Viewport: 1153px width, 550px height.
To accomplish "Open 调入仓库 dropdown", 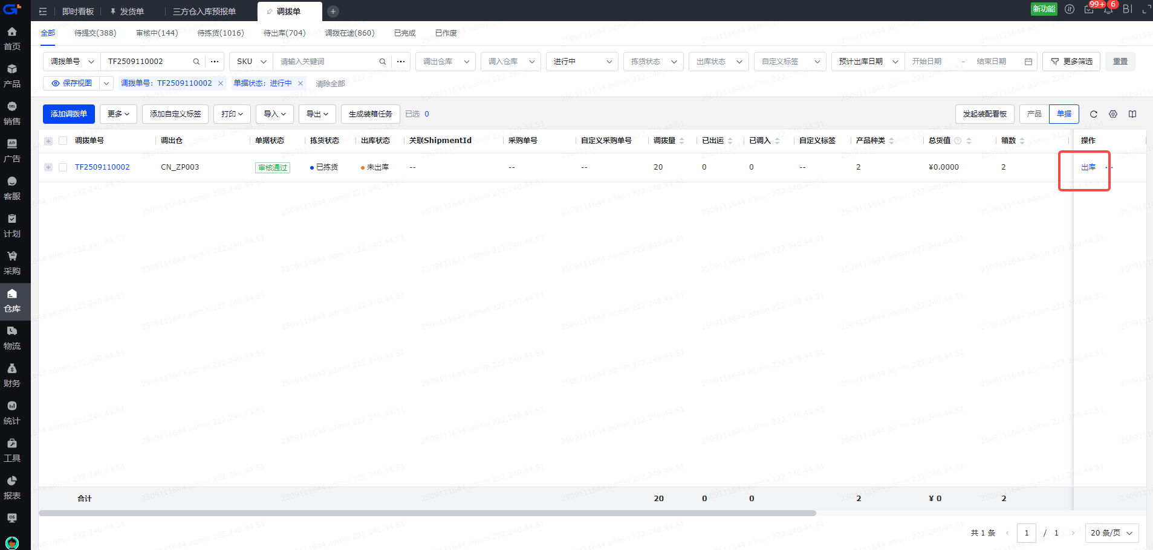I will click(511, 62).
